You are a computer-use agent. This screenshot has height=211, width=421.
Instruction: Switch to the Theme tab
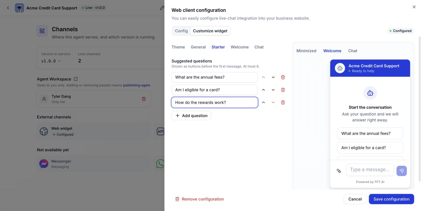tap(178, 47)
